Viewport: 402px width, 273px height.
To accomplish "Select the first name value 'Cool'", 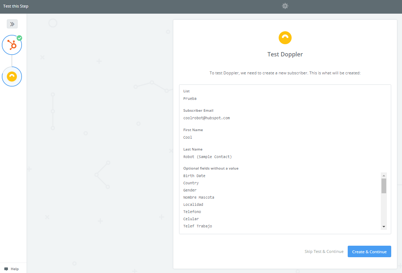I will (188, 138).
